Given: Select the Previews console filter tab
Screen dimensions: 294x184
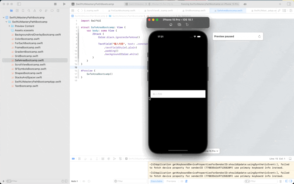Looking at the screenshot, I should 171,181.
